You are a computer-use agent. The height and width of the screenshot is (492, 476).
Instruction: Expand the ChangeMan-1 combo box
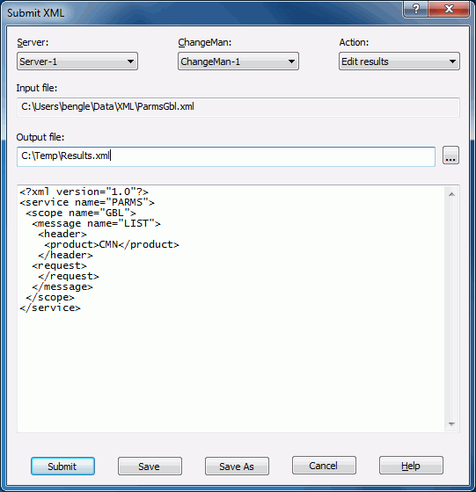[x=238, y=61]
